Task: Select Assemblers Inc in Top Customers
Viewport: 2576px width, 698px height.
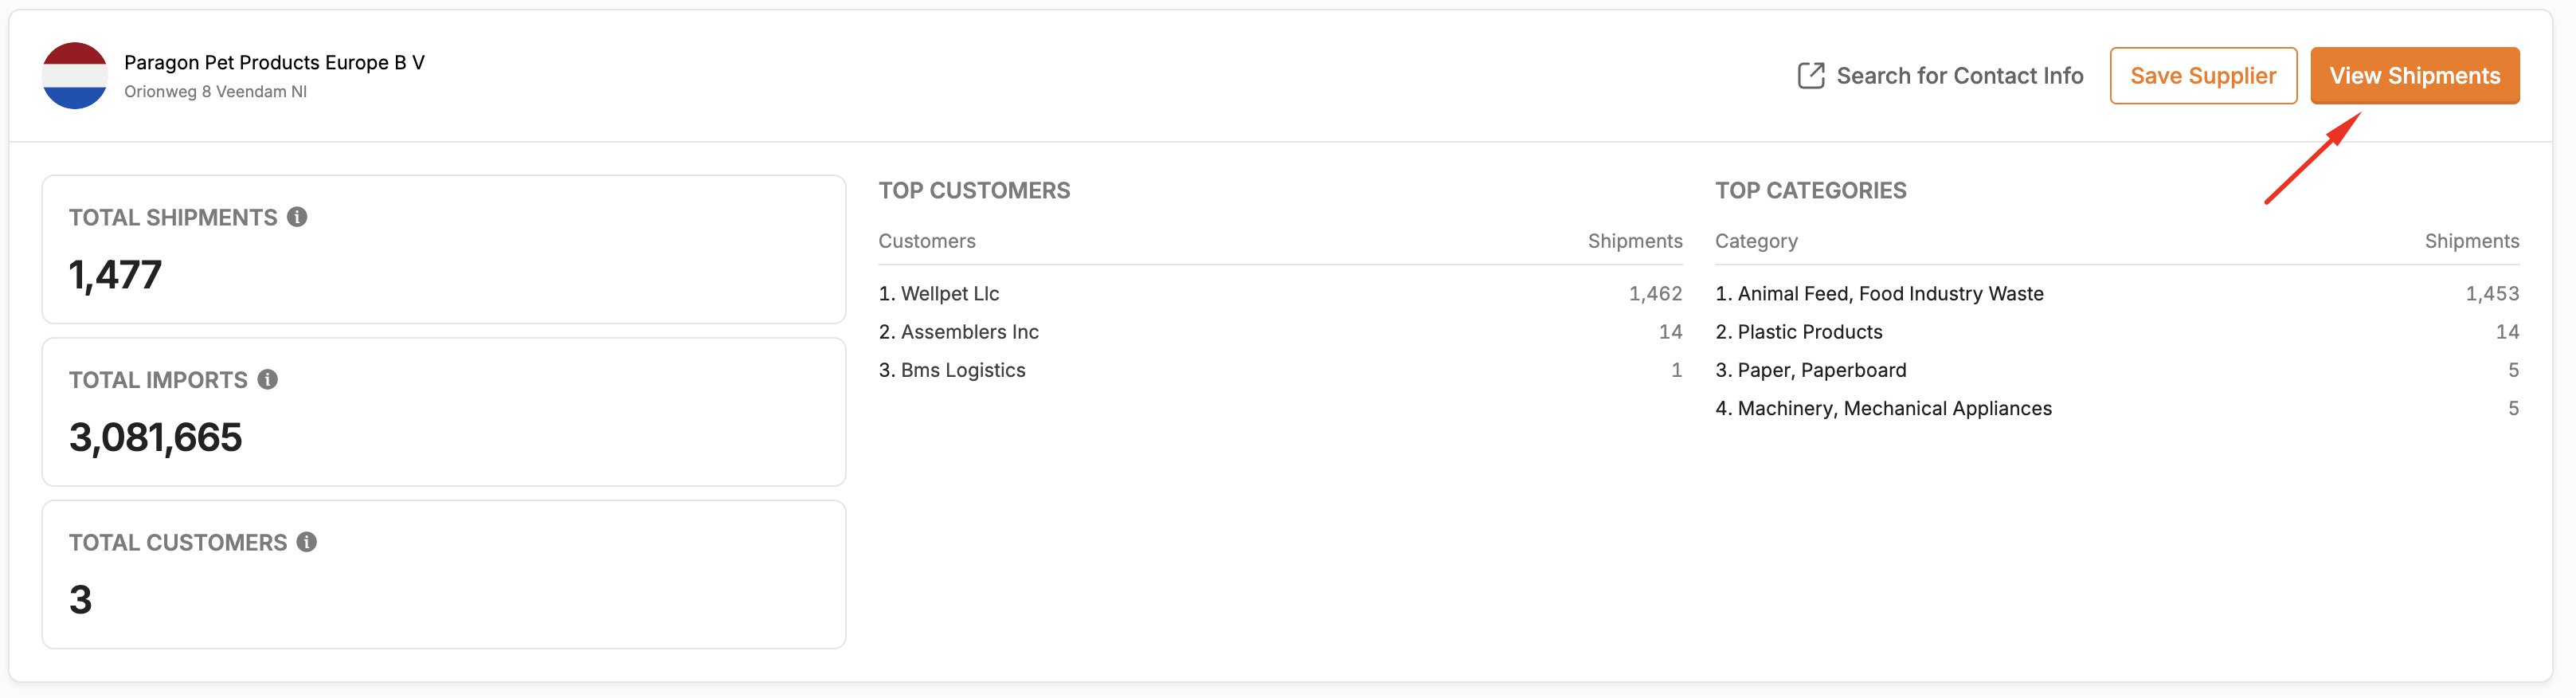Action: (x=969, y=332)
